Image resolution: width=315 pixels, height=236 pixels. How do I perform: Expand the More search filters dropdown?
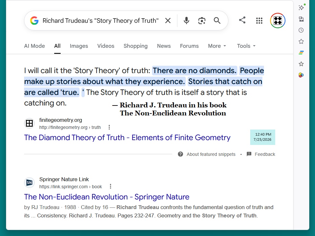point(217,46)
